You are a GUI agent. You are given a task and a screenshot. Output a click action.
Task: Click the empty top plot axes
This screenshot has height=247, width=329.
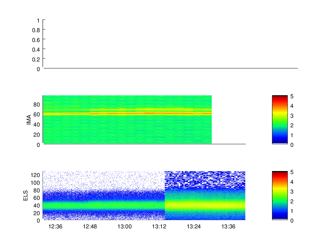[x=170, y=44]
